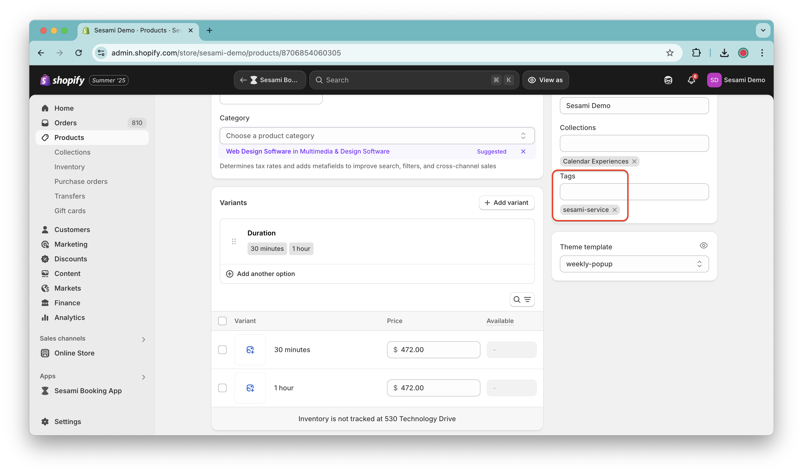Remove the sesami-service tag
Image resolution: width=803 pixels, height=474 pixels.
(x=614, y=210)
